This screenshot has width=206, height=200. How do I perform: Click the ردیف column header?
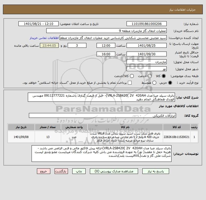point(194,127)
